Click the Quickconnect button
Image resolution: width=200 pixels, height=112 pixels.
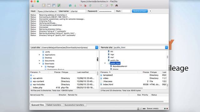click(x=140, y=11)
